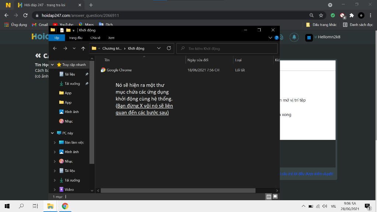Click the Hellomn2k8 username on the page

pos(329,37)
